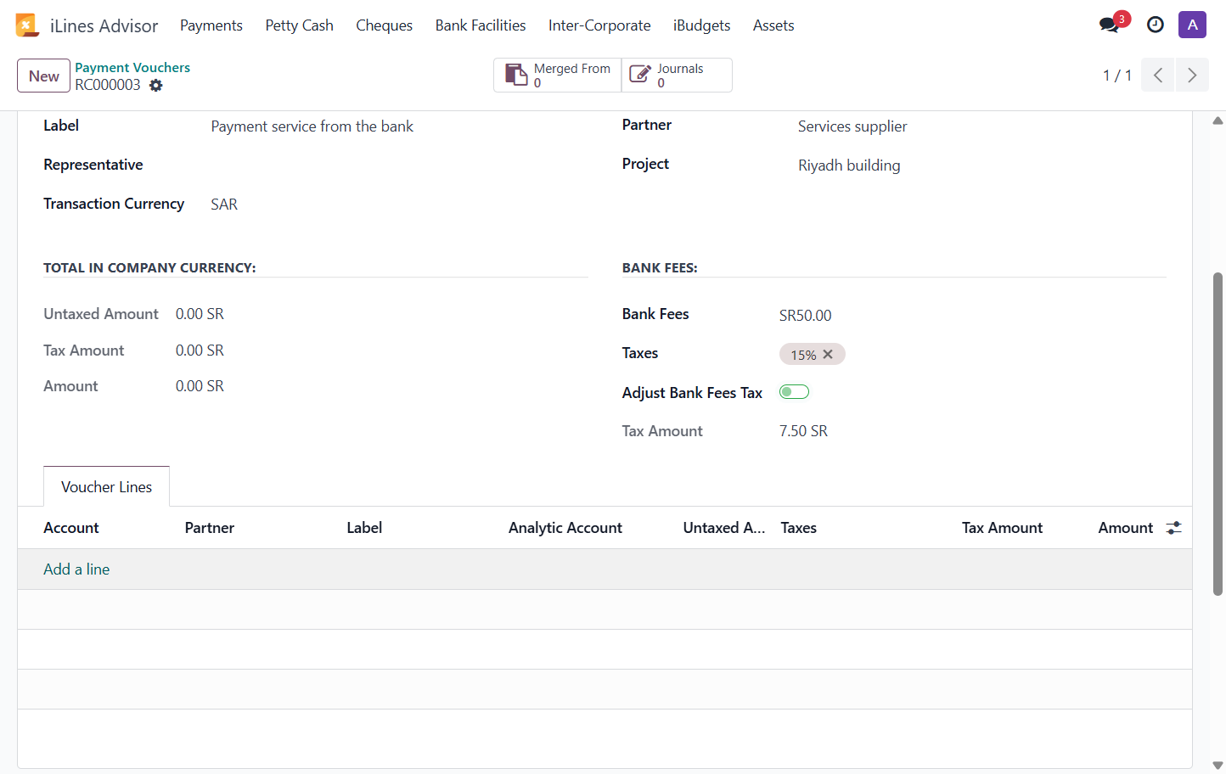Click the empty Representative field
1226x774 pixels.
(x=399, y=165)
